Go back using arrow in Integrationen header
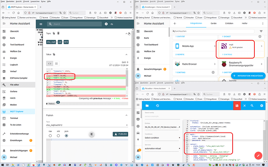 pyautogui.click(x=175, y=23)
